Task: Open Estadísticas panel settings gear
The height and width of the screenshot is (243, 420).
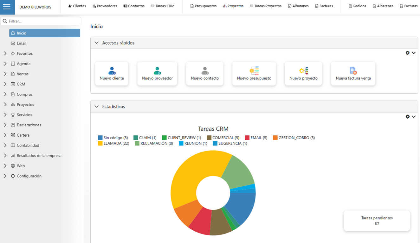Action: pos(408,117)
